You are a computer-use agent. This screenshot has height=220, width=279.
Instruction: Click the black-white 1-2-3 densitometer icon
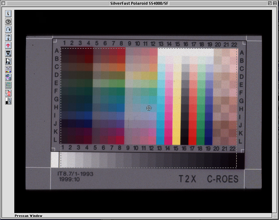pos(8,101)
